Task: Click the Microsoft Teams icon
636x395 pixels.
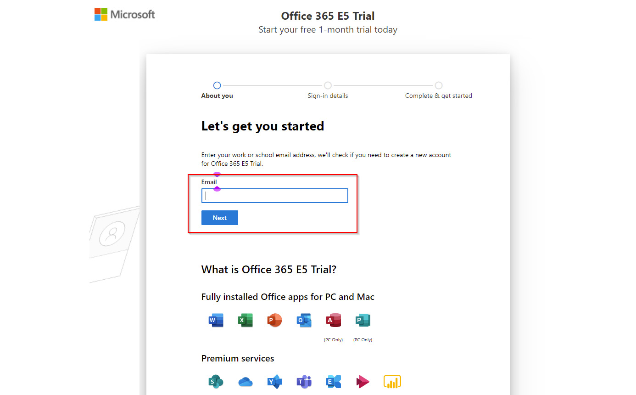Action: [304, 381]
